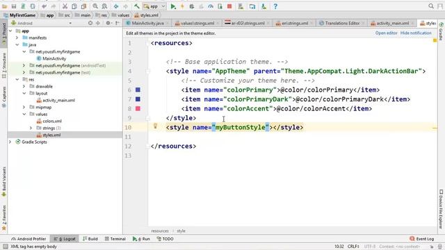Select colors.xml in the project tree
The image size is (445, 250).
52,122
